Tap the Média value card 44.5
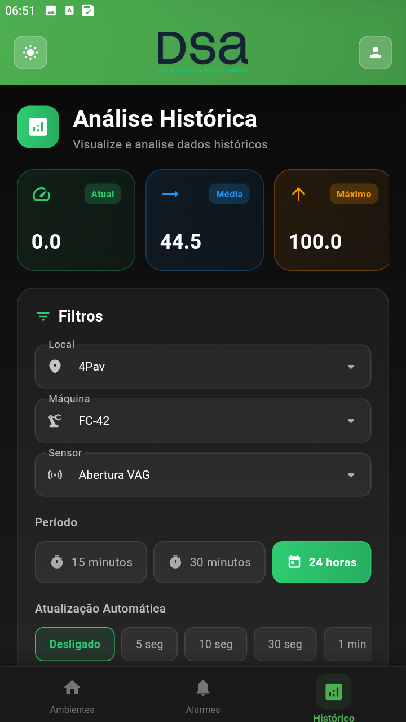 point(205,220)
